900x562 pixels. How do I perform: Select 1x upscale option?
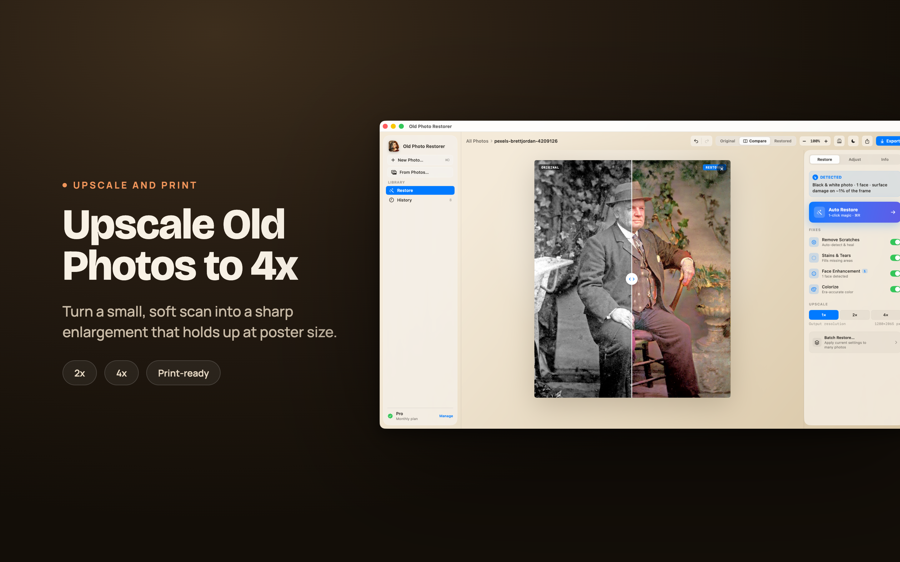click(823, 315)
